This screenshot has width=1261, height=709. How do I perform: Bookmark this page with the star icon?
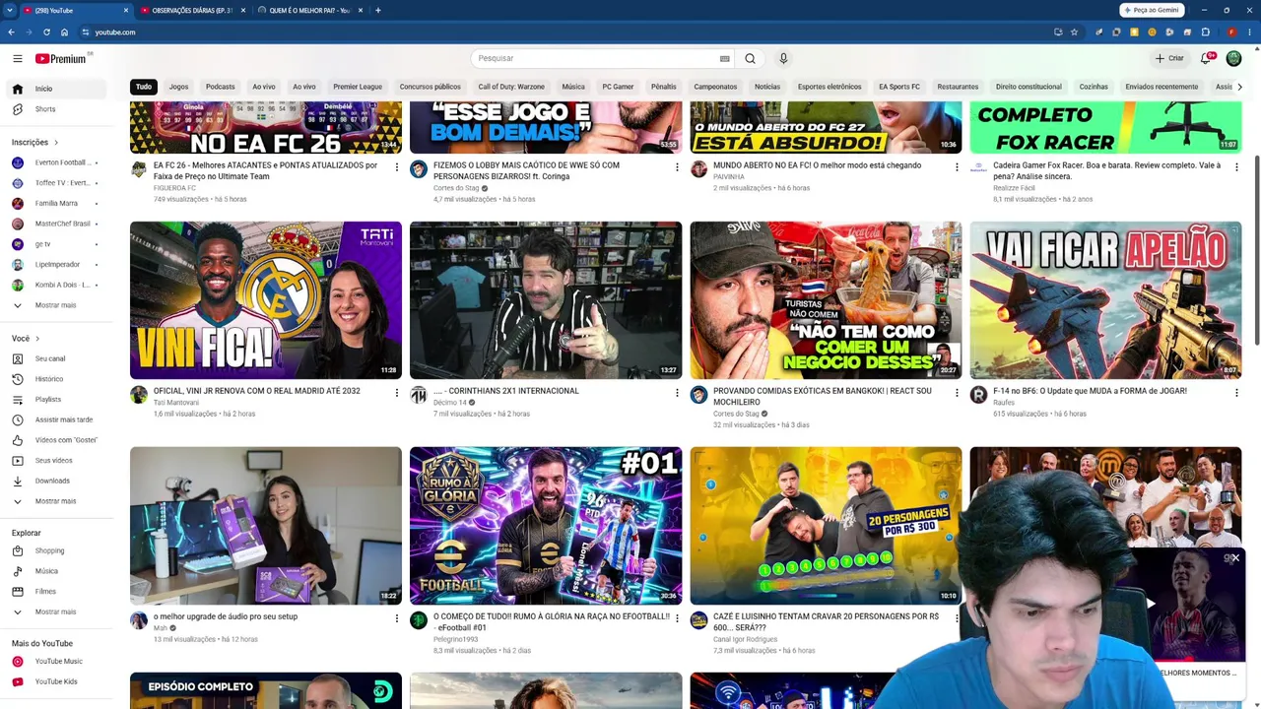[1074, 32]
